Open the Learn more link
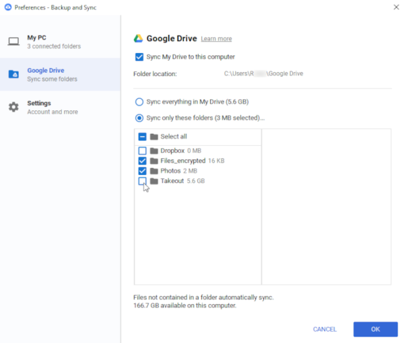This screenshot has width=404, height=343. [216, 39]
